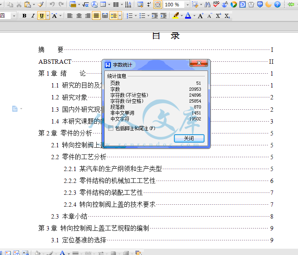Click the line spacing icon
298x255 pixels.
pos(114,16)
